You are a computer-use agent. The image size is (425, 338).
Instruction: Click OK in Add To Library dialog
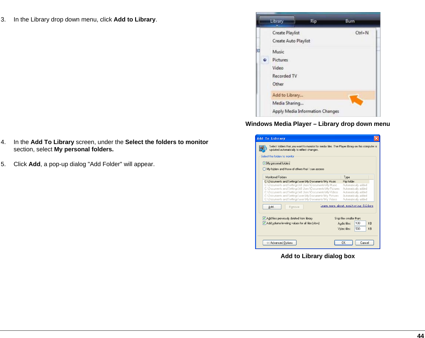[x=343, y=243]
